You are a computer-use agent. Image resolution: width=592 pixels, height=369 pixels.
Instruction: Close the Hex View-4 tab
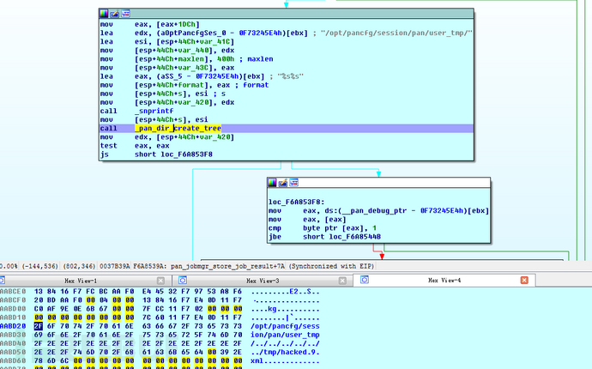[x=523, y=281]
